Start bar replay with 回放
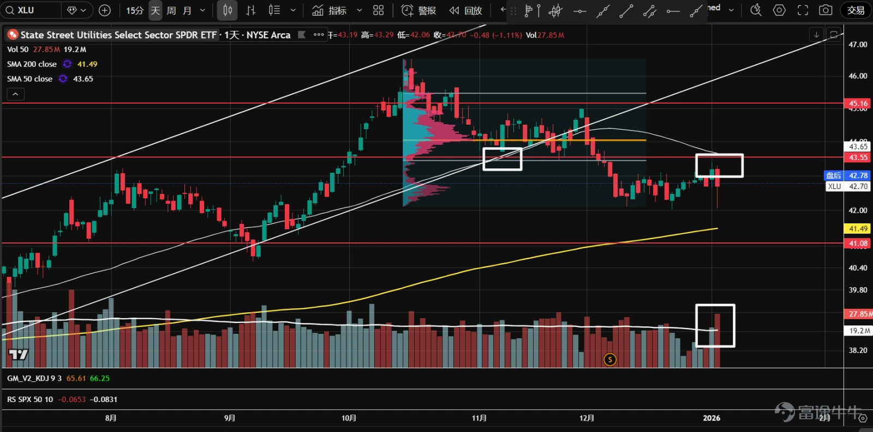Image resolution: width=873 pixels, height=432 pixels. (x=465, y=10)
